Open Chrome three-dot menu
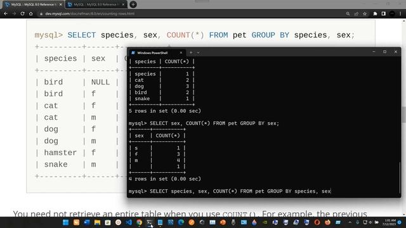 (x=400, y=14)
